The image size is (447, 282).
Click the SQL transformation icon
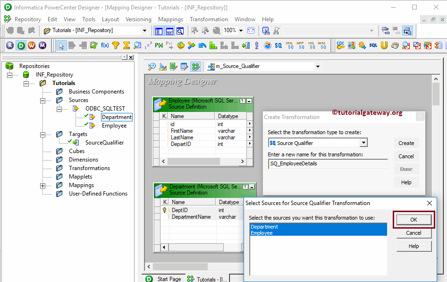373,45
